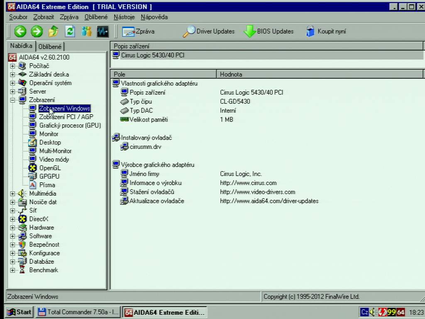This screenshot has width=425, height=319.
Task: Expand the Bezpečnost tree node
Action: [12, 245]
